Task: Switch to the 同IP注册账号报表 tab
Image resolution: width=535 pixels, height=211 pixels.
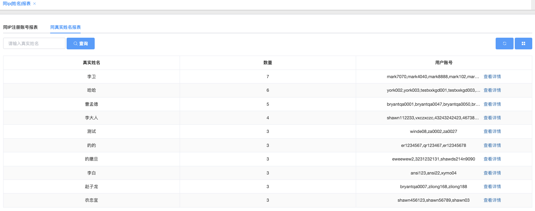Action: (21, 27)
